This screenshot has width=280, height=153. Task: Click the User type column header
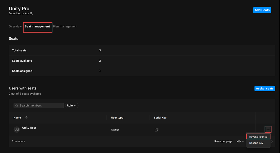(117, 118)
